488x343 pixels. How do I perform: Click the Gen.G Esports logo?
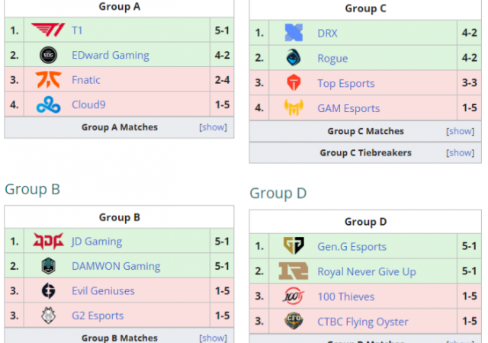click(294, 246)
